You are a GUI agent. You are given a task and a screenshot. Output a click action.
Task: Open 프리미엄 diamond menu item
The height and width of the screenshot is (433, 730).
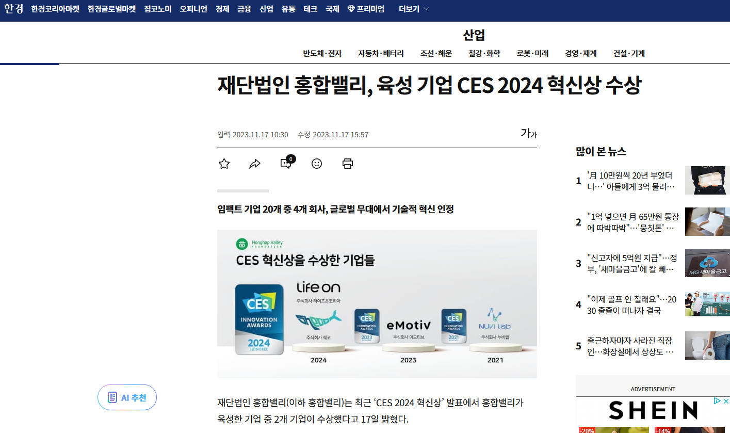click(x=366, y=9)
